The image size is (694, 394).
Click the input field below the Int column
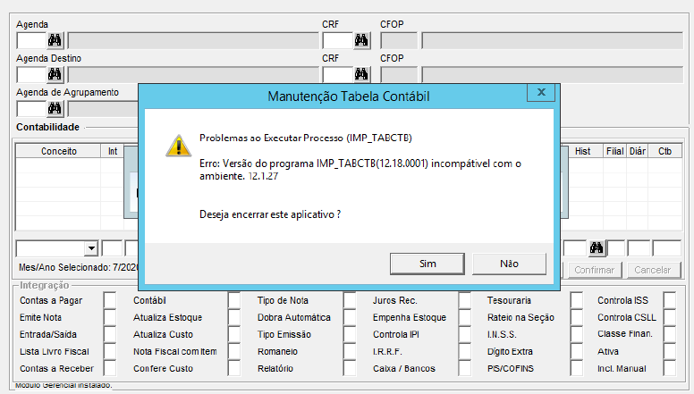click(x=112, y=248)
